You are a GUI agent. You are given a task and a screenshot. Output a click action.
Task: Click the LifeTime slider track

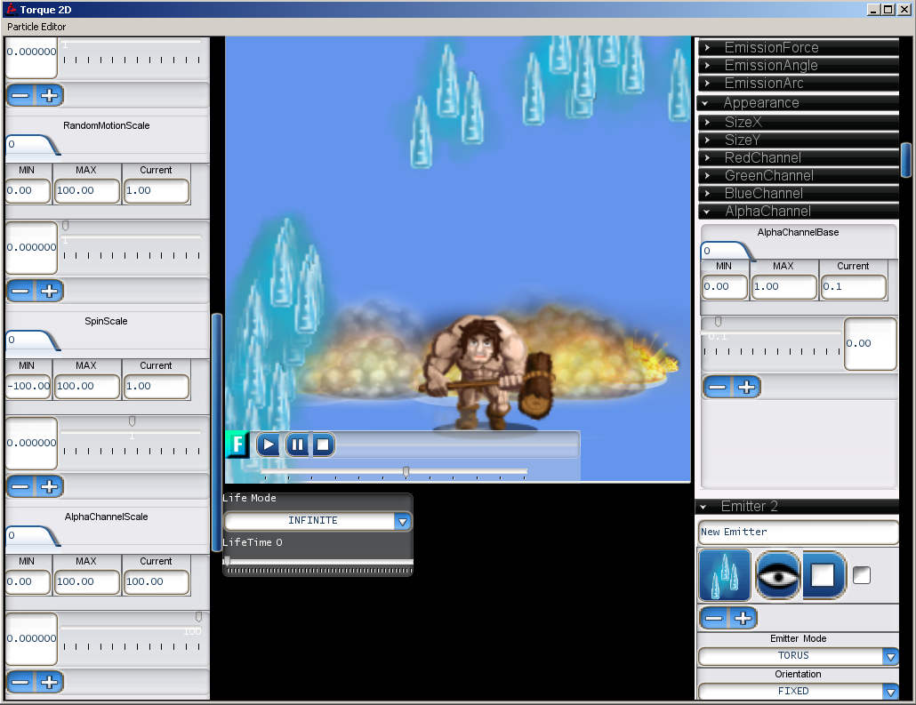(x=318, y=561)
